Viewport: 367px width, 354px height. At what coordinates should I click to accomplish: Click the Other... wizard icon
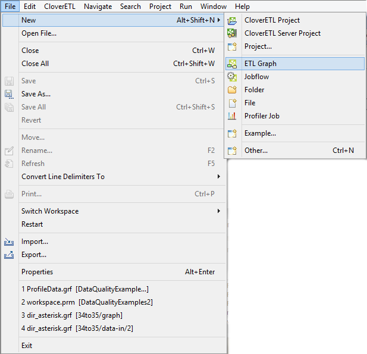point(232,151)
